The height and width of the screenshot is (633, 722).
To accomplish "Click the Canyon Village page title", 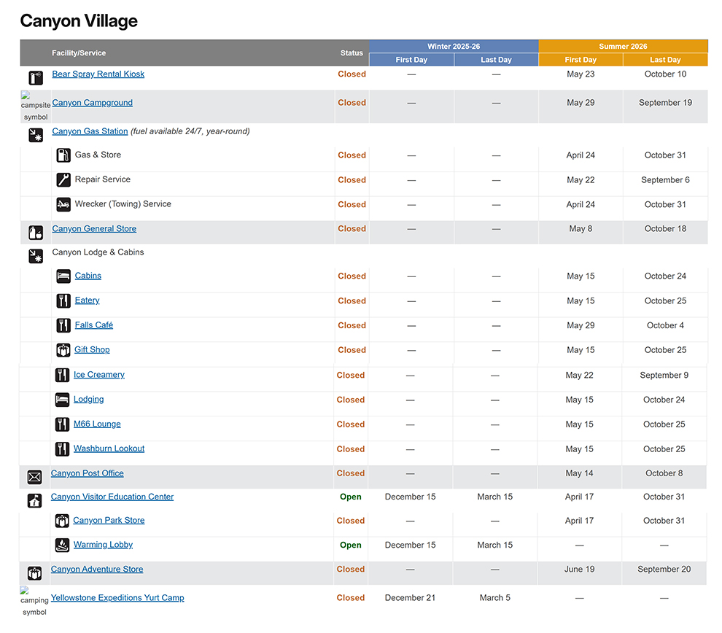I will pos(78,21).
